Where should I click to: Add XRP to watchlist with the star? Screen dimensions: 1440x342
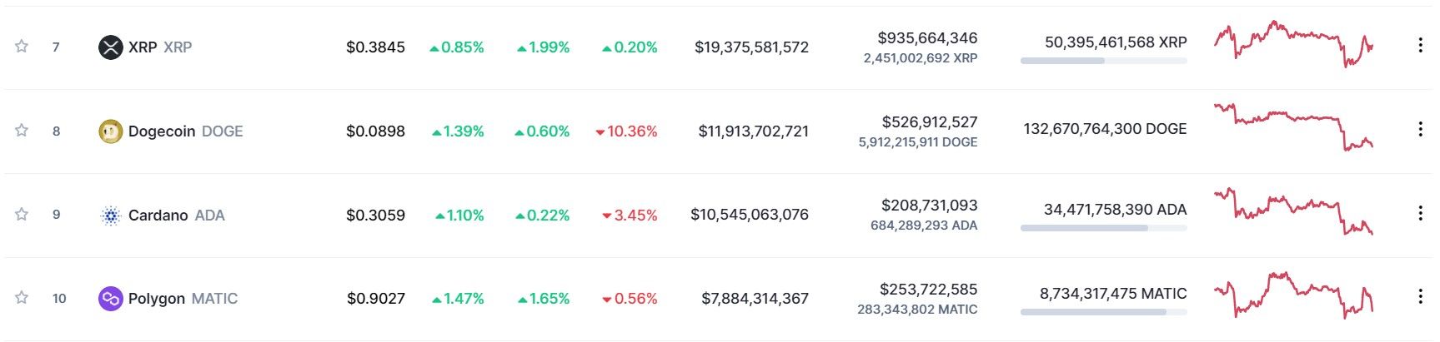pos(22,46)
